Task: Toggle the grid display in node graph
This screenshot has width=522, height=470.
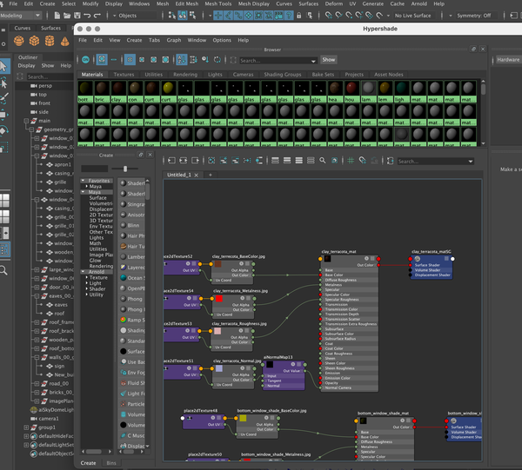Action: click(351, 161)
